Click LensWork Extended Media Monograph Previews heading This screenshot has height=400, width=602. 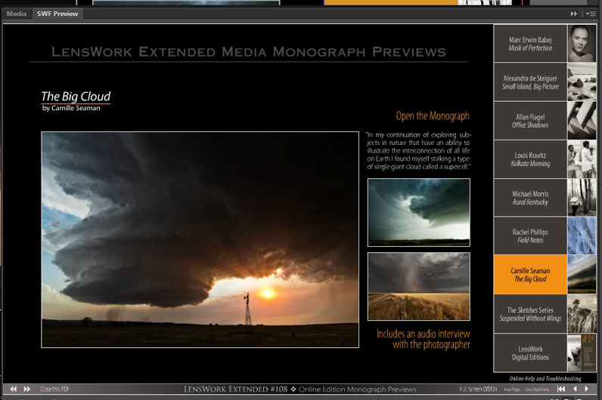pos(249,52)
